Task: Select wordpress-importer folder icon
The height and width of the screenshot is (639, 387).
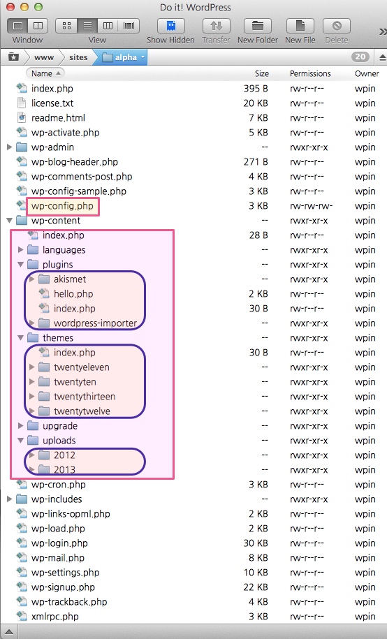Action: point(43,323)
